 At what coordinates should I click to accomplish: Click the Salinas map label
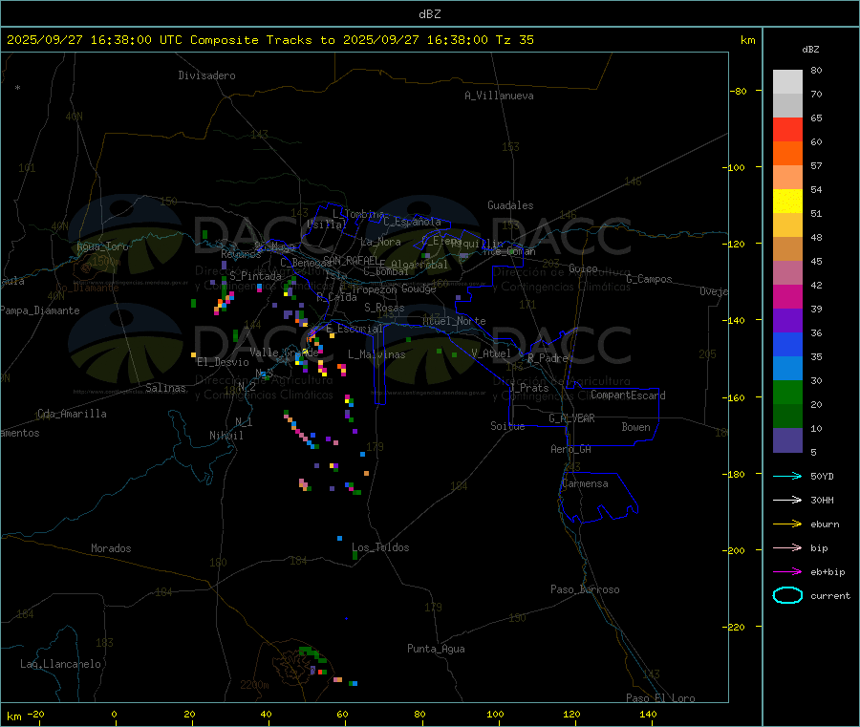[165, 388]
